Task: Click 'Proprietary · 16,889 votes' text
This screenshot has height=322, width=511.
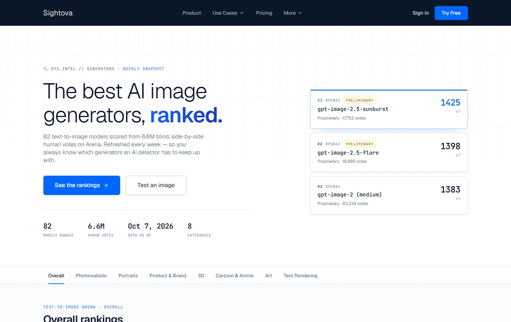Action: [342, 161]
